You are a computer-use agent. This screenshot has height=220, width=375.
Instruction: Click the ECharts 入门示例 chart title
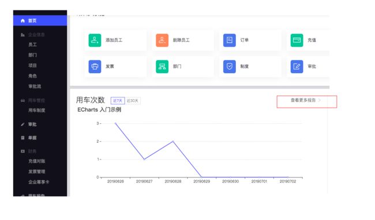pyautogui.click(x=99, y=110)
